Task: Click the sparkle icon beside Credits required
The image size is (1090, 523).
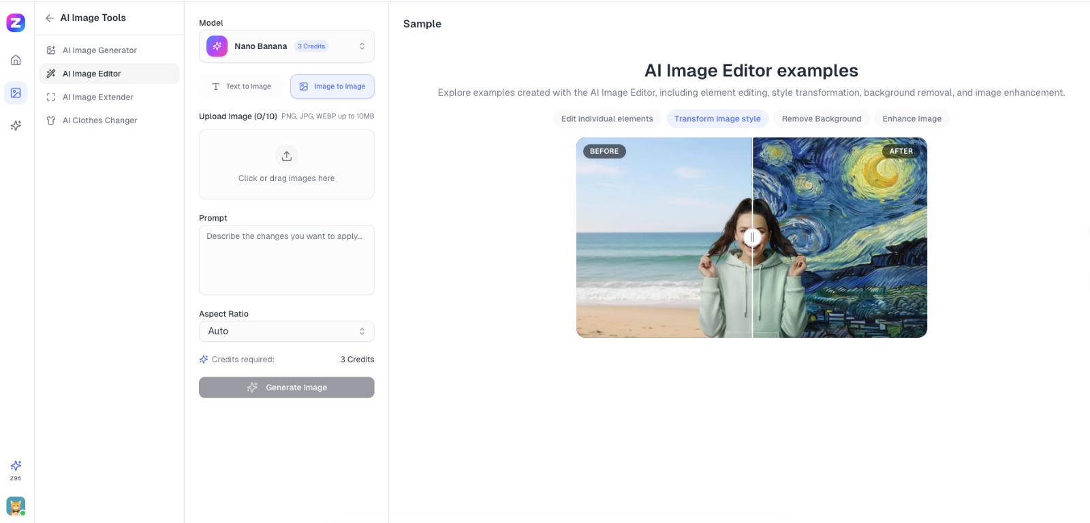Action: [204, 360]
